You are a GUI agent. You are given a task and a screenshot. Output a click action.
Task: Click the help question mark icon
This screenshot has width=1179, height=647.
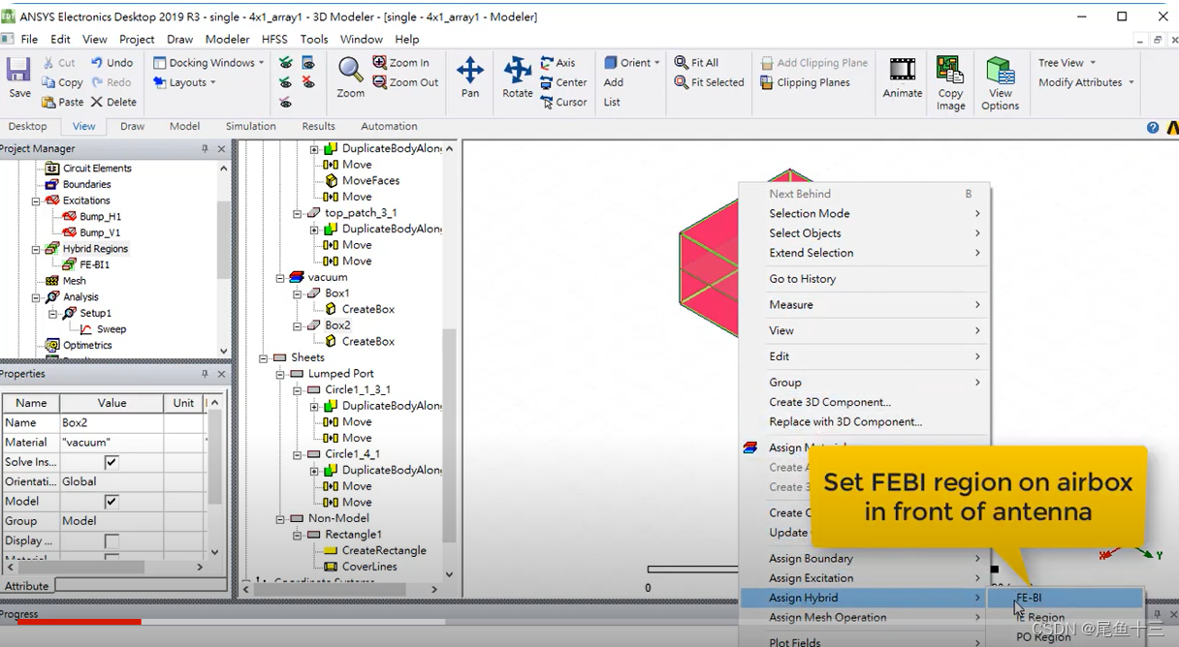point(1153,127)
